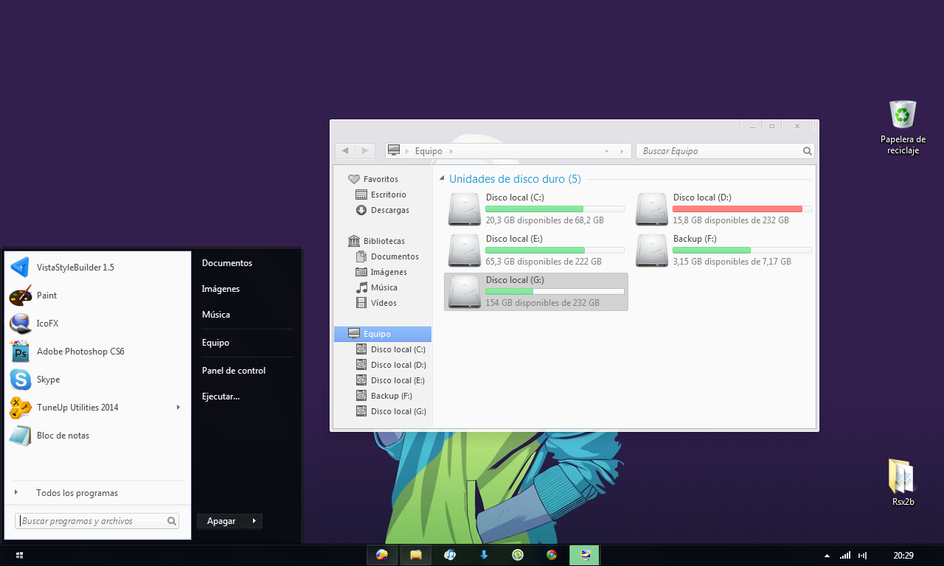Expand TuneUp Utilities 2014 submenu arrow
Image resolution: width=944 pixels, height=566 pixels.
178,407
